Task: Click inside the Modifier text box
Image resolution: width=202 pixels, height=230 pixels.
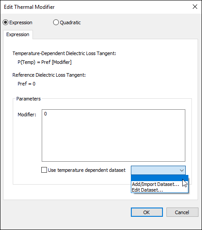Action: click(113, 135)
